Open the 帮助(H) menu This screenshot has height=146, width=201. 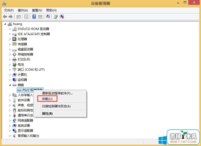click(x=51, y=10)
